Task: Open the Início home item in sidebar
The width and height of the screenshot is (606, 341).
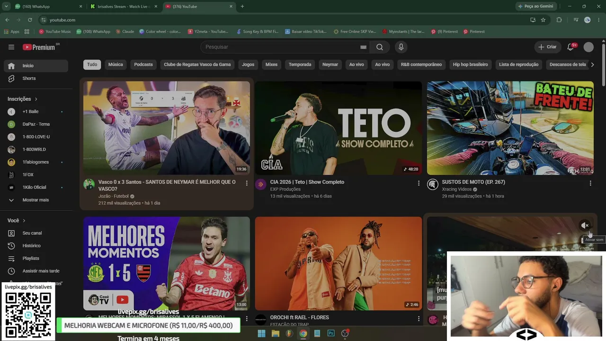Action: [36, 66]
